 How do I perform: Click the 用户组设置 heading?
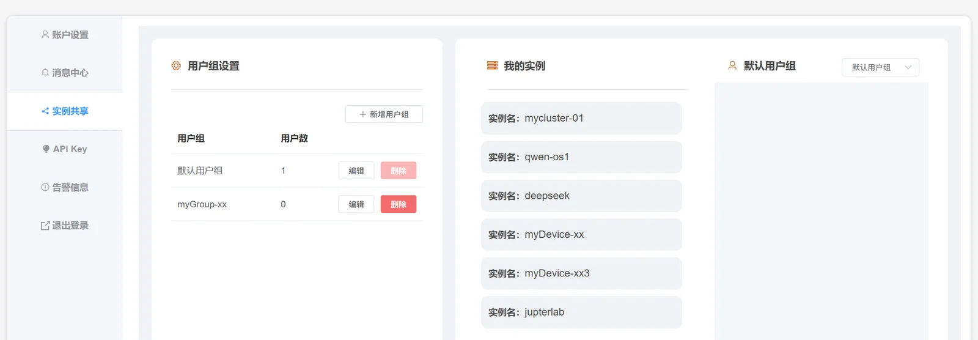coord(213,66)
